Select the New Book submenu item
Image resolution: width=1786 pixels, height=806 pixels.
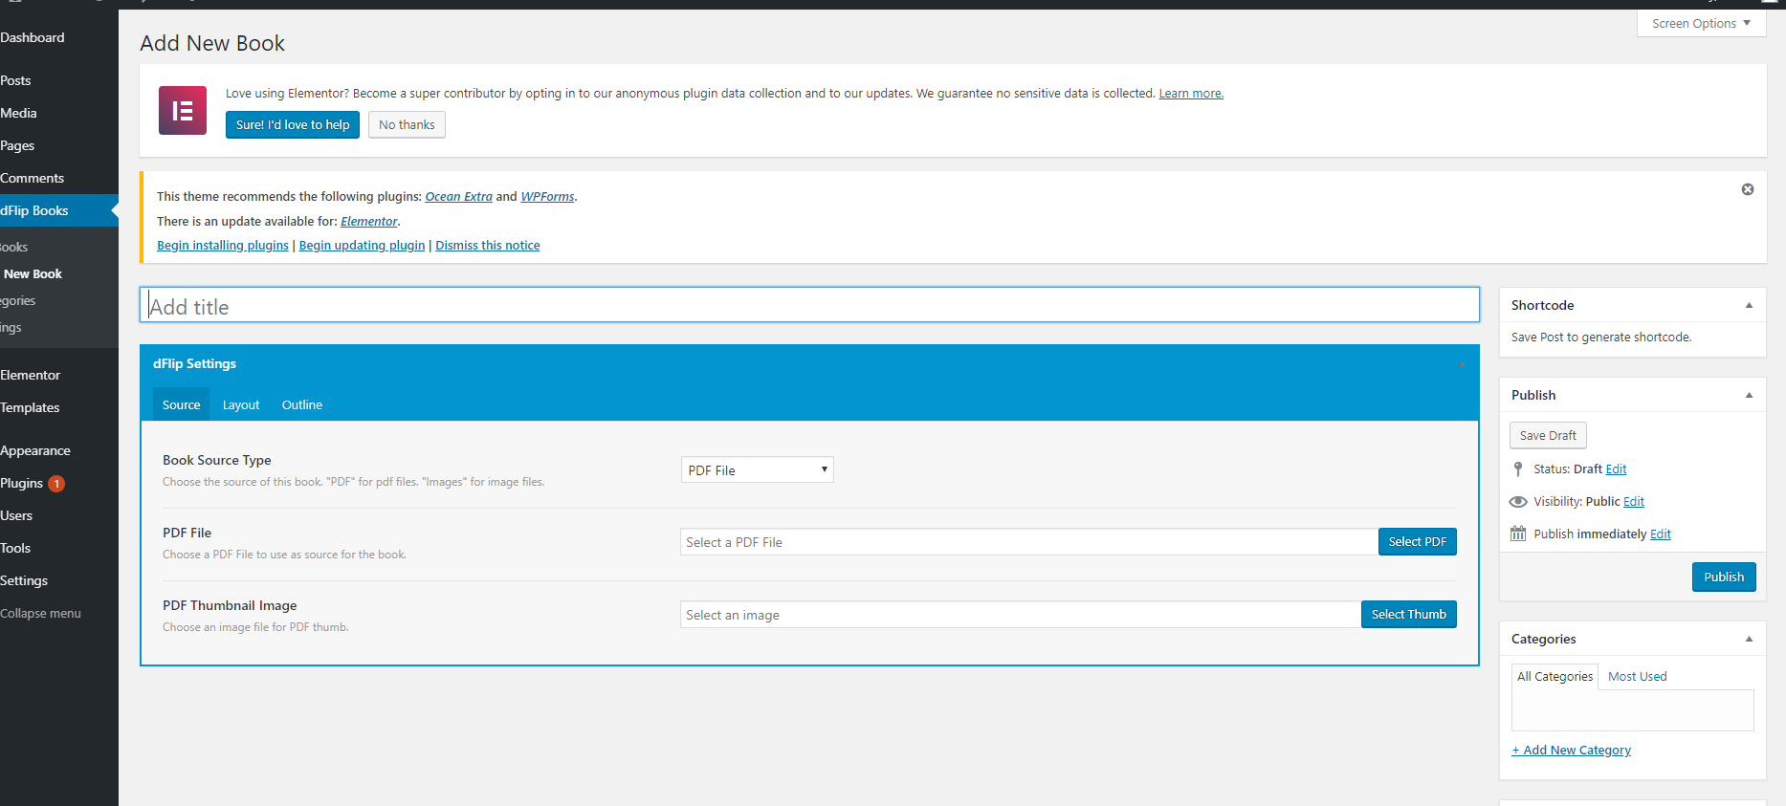(33, 273)
